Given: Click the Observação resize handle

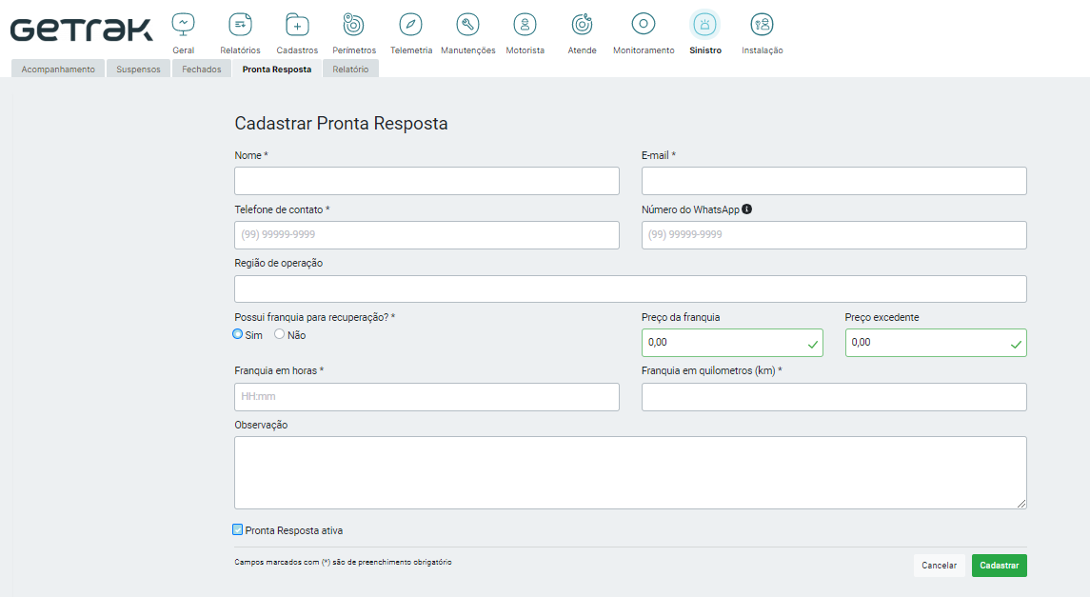Looking at the screenshot, I should point(1021,504).
